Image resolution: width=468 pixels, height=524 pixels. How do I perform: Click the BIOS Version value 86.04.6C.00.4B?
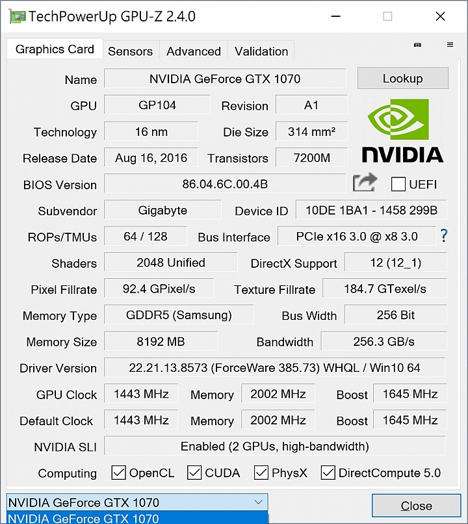(225, 183)
